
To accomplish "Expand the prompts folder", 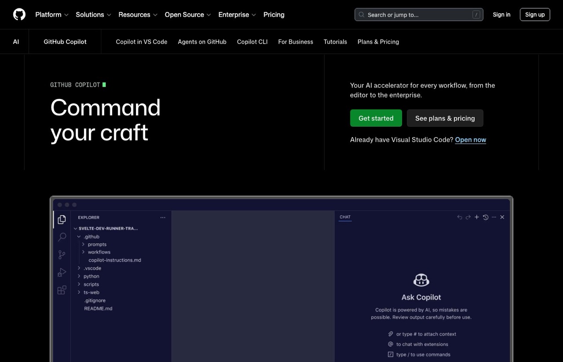I will tap(95, 245).
